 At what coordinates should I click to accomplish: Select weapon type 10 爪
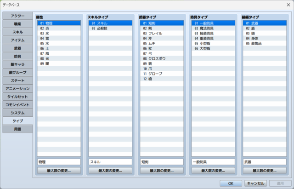coord(162,69)
